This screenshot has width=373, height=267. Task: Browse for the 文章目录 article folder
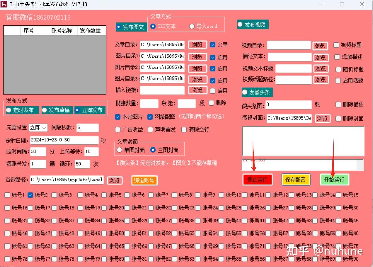click(x=197, y=44)
